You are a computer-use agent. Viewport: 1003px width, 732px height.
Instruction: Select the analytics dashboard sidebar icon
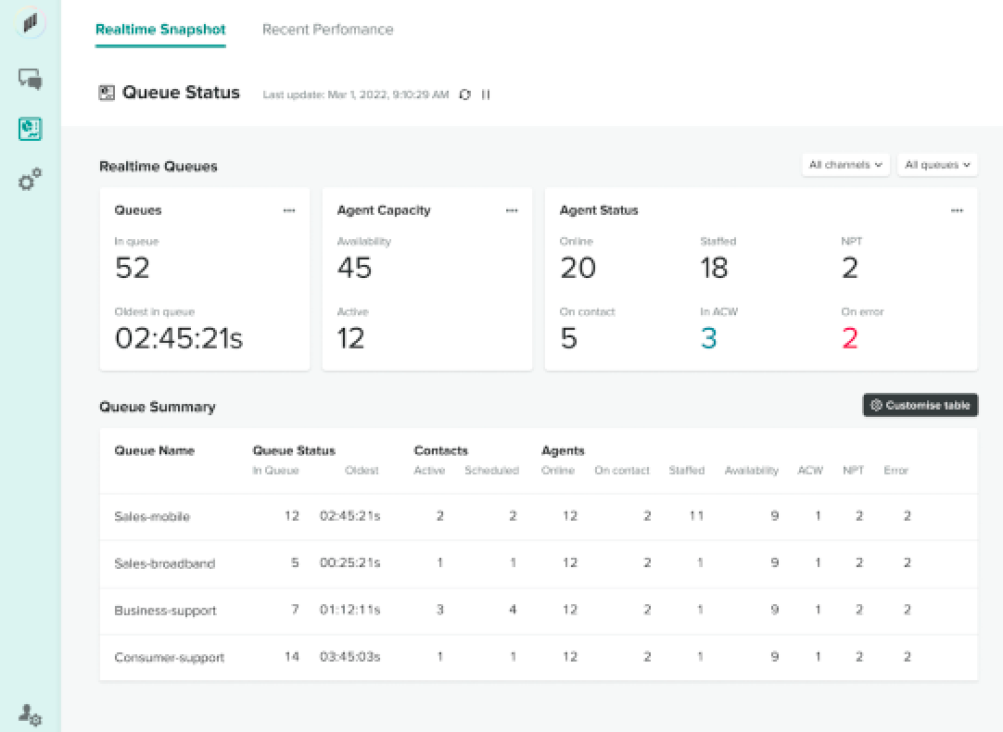(x=31, y=129)
